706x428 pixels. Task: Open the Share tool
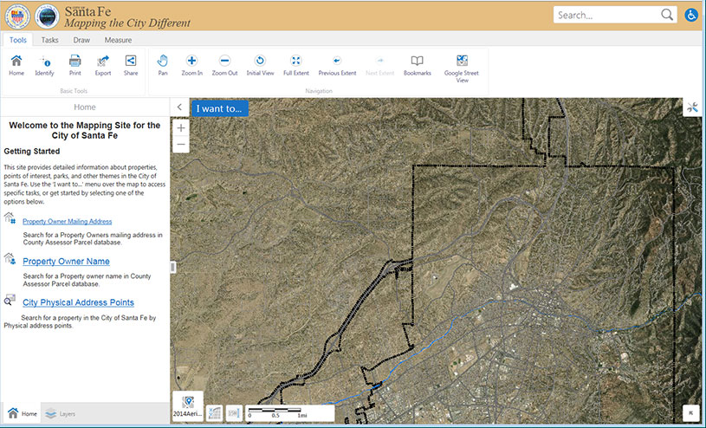point(131,65)
